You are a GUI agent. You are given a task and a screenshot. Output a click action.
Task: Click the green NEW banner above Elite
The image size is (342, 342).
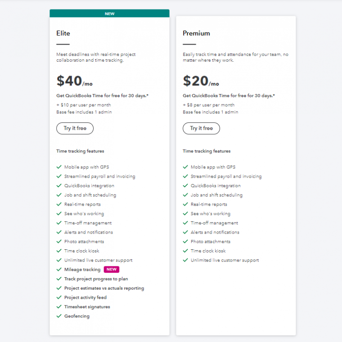[x=109, y=13]
